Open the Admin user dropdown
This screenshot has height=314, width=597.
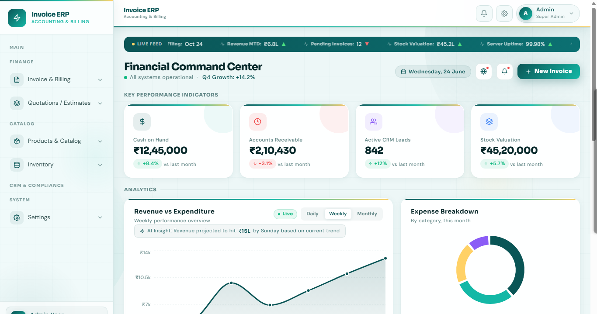coord(548,14)
